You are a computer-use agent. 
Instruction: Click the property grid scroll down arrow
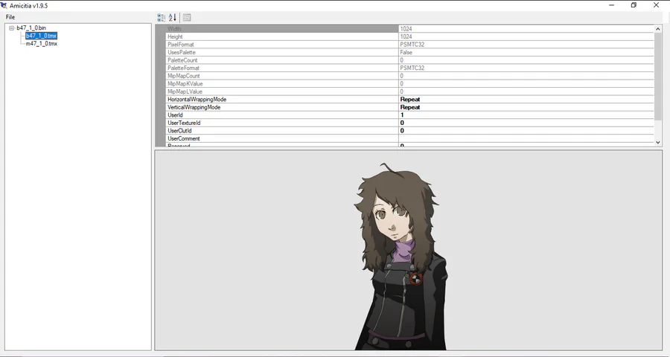[658, 142]
